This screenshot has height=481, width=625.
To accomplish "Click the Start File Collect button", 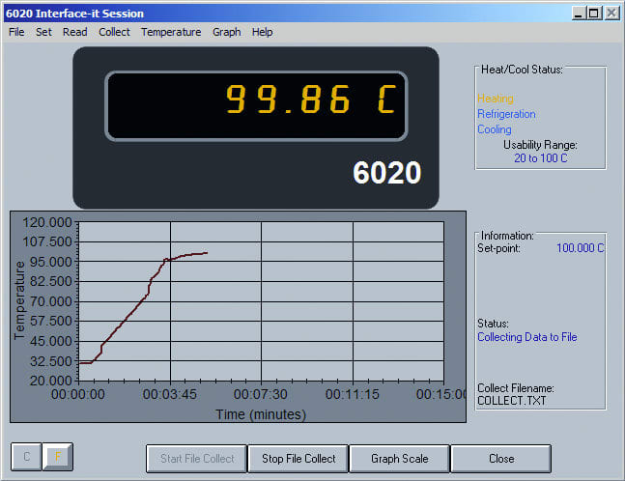I will click(x=197, y=459).
